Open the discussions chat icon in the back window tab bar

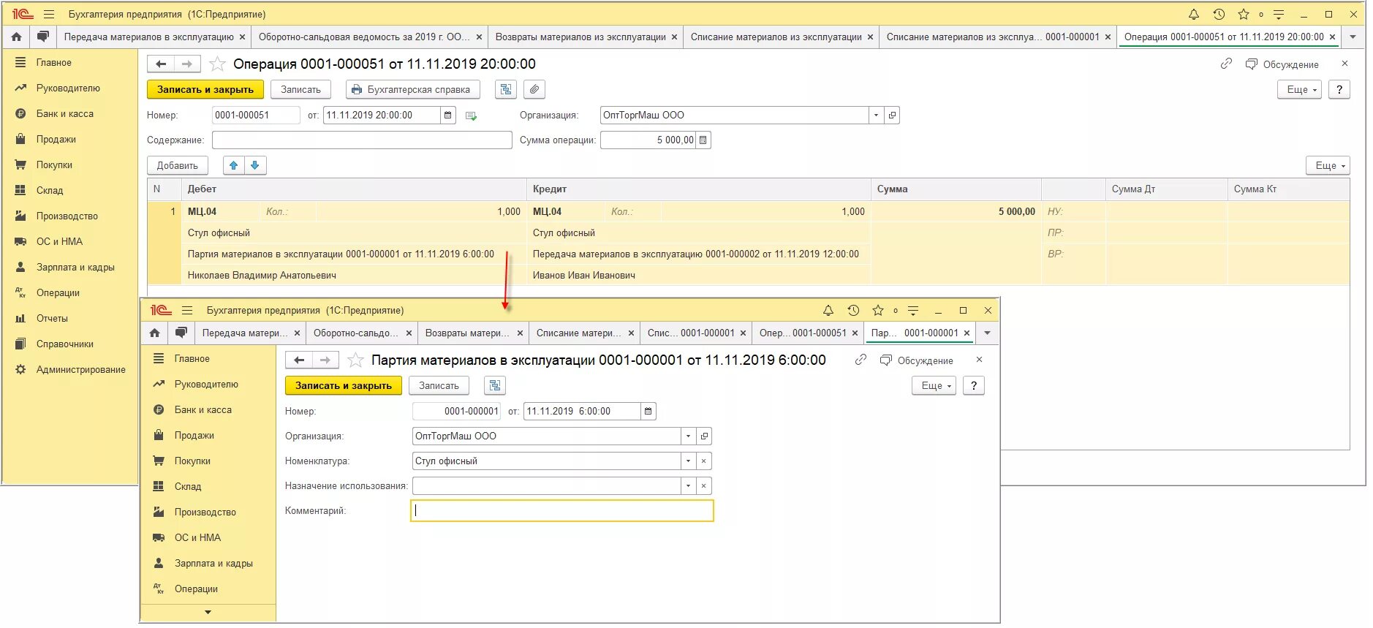pyautogui.click(x=43, y=37)
